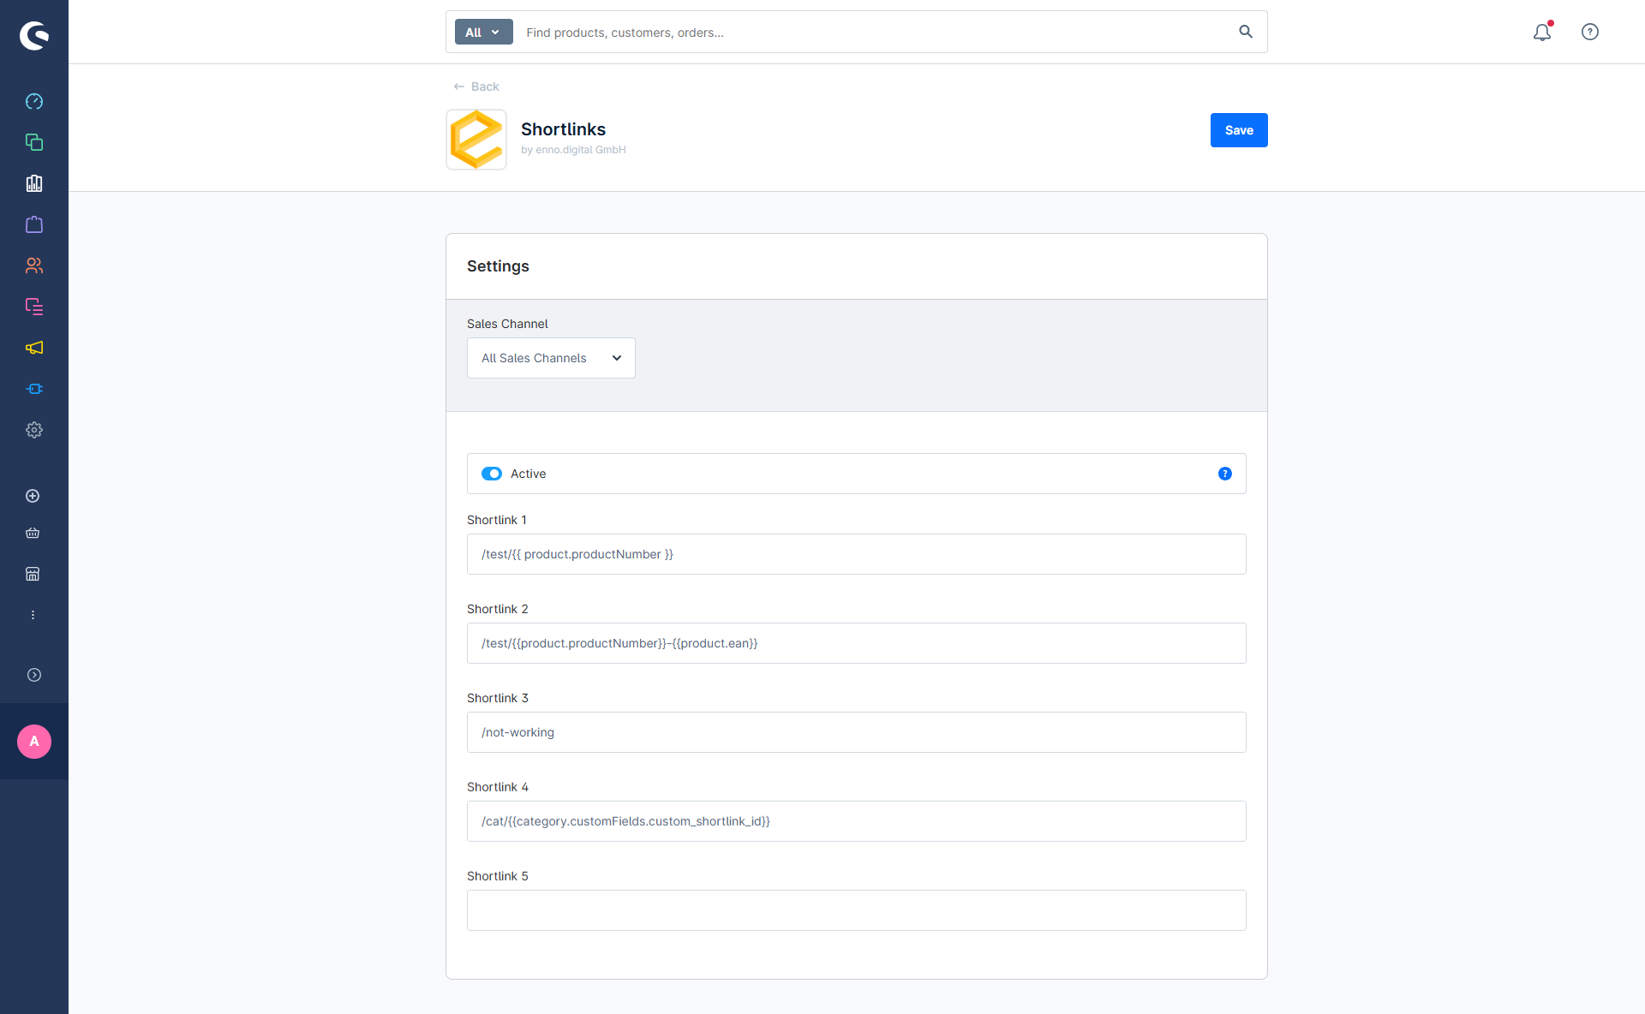
Task: Click into the empty Shortlink 5 field
Action: pyautogui.click(x=856, y=910)
